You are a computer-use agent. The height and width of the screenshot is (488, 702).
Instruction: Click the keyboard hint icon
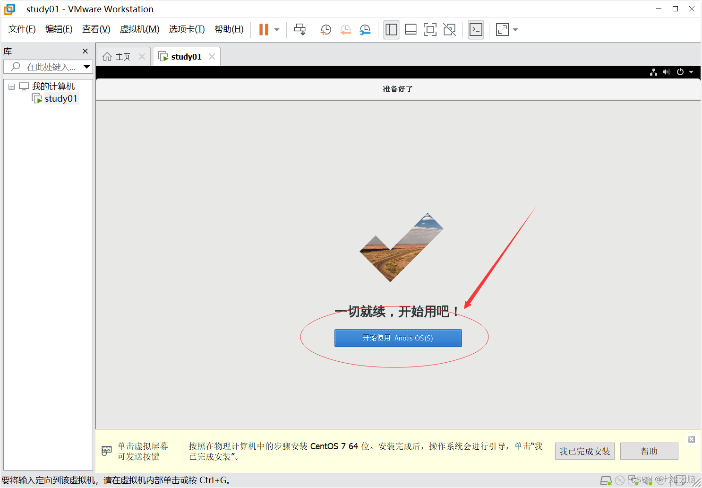coord(107,451)
